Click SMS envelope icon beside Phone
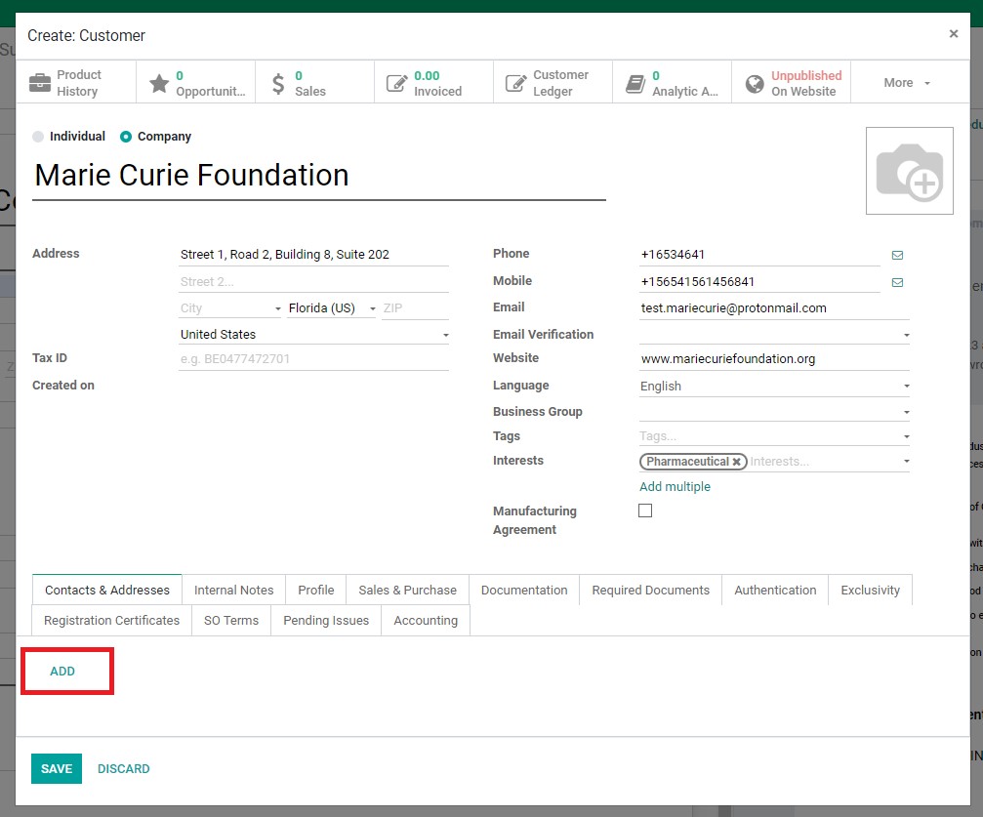 tap(897, 255)
